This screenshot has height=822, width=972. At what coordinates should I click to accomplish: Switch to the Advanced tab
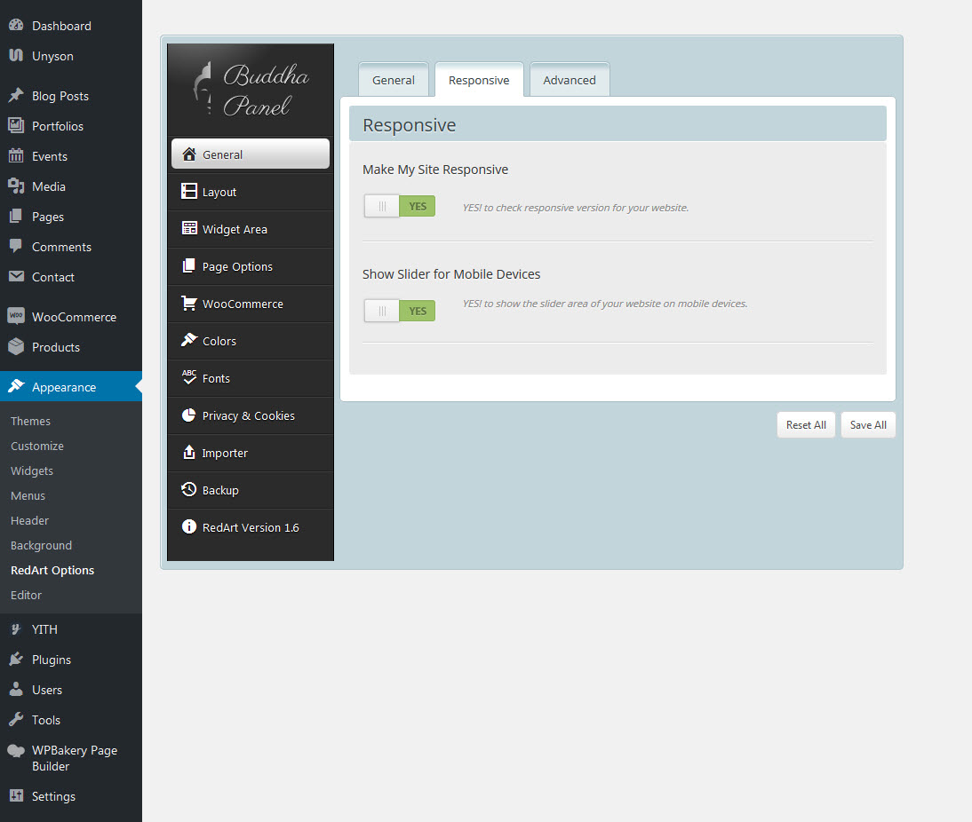pos(569,79)
